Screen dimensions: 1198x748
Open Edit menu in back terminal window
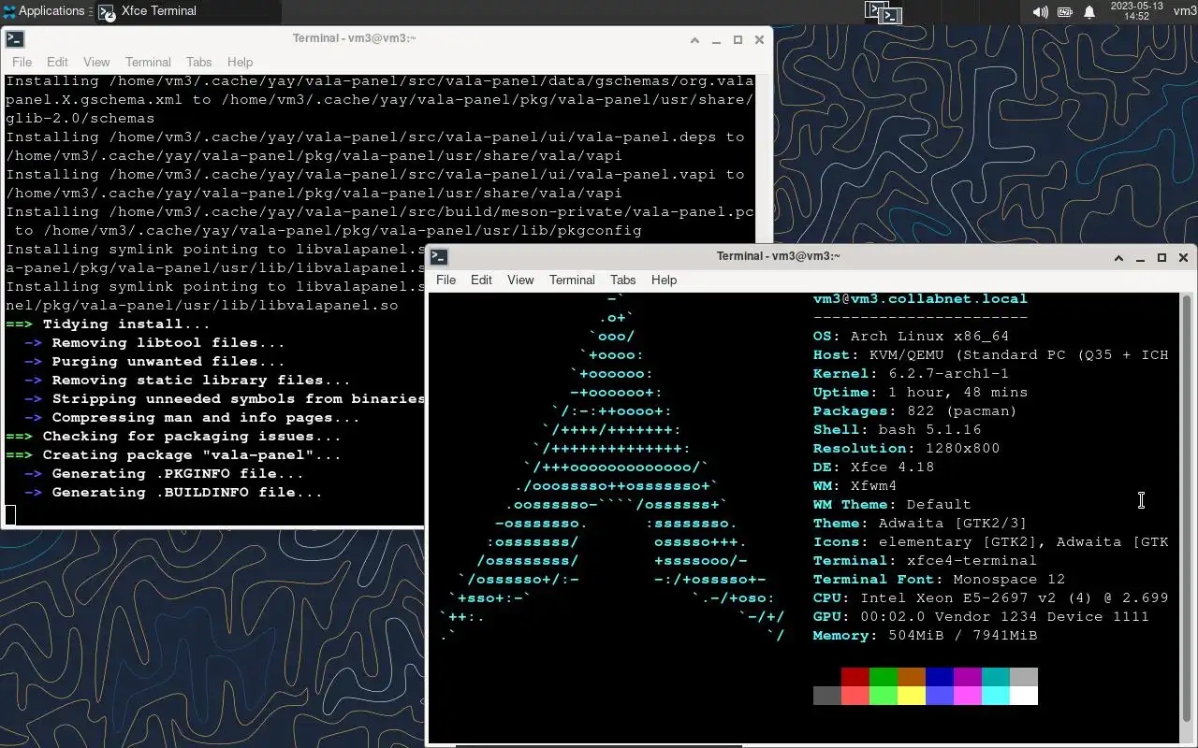click(x=57, y=62)
